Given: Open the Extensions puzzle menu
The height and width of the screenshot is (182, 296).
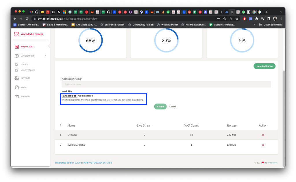Looking at the screenshot, I should (x=257, y=19).
